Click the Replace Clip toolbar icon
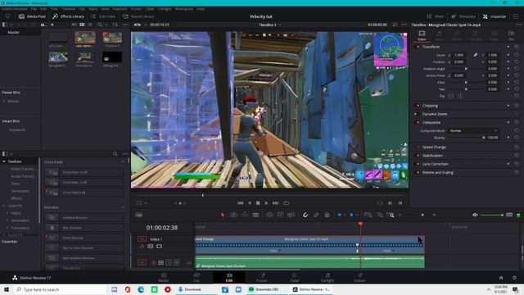 [x=291, y=215]
